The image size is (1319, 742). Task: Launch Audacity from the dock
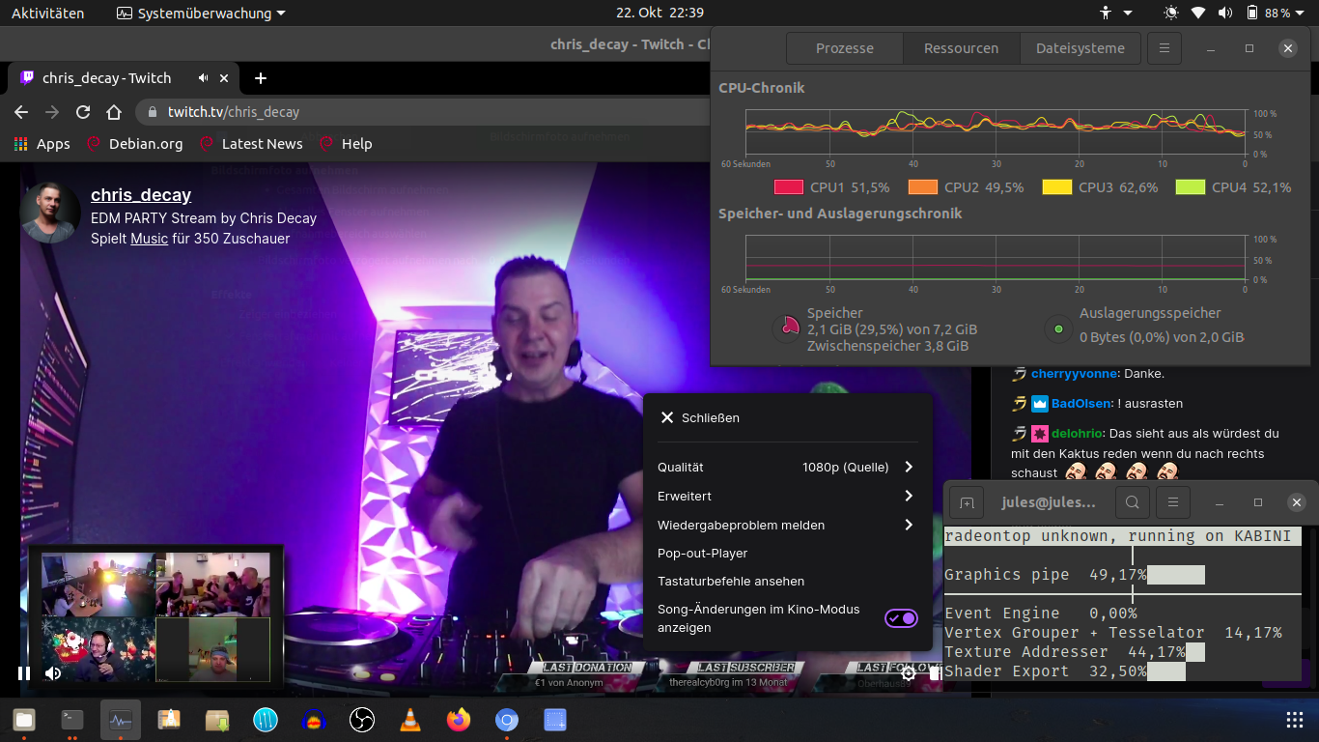point(314,720)
